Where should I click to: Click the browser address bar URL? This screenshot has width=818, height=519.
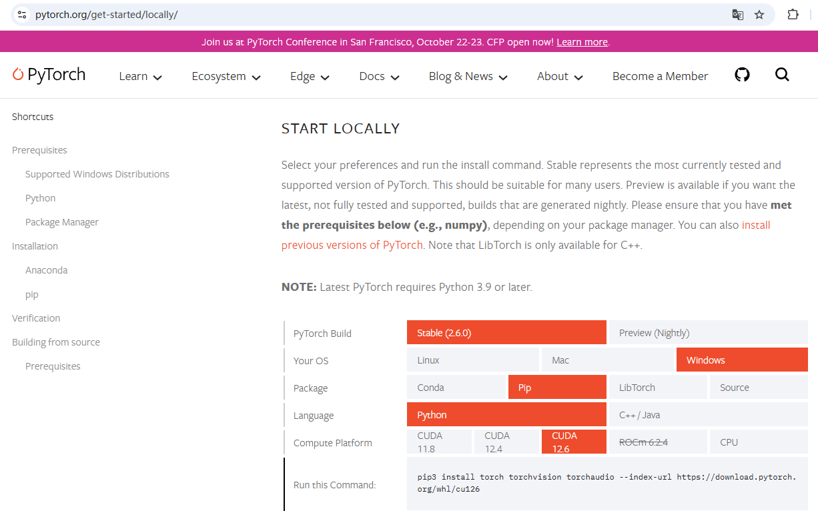106,15
